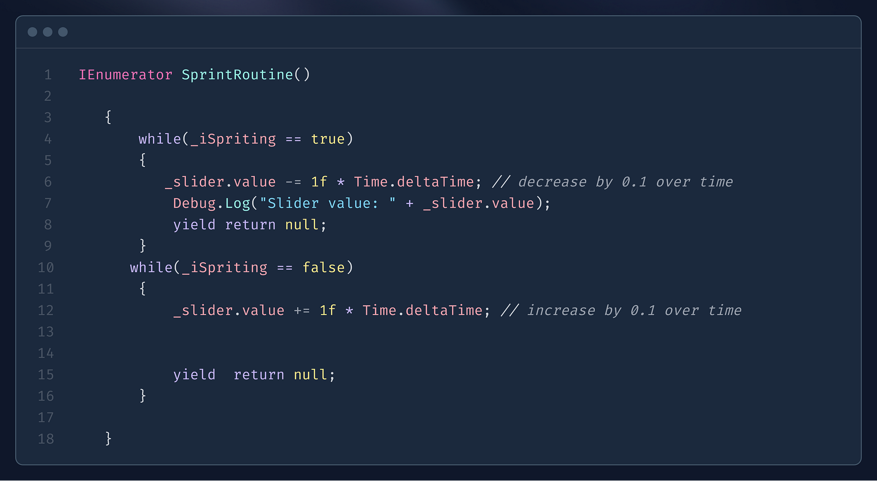Click line number 10 in gutter
The height and width of the screenshot is (481, 877).
point(46,268)
